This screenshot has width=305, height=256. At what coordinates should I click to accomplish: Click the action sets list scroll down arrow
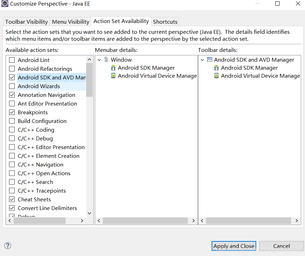pos(90,213)
